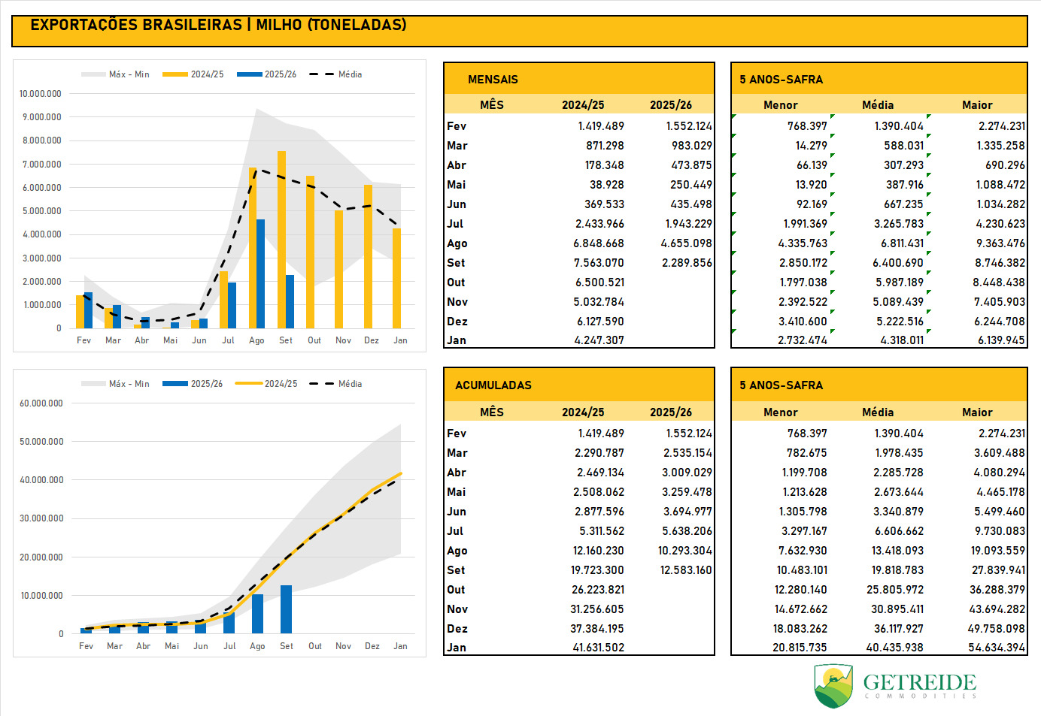This screenshot has width=1041, height=716.
Task: Click the tallest yellow Set bar in monthly chart
Action: tap(281, 240)
